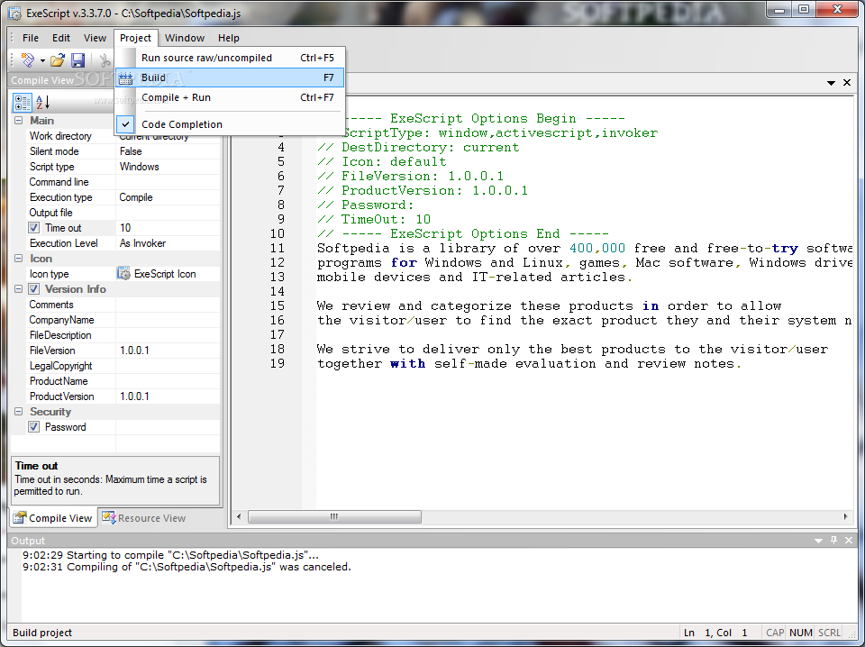Click the NUM indicator in status bar
Image resolution: width=865 pixels, height=647 pixels.
pos(801,633)
